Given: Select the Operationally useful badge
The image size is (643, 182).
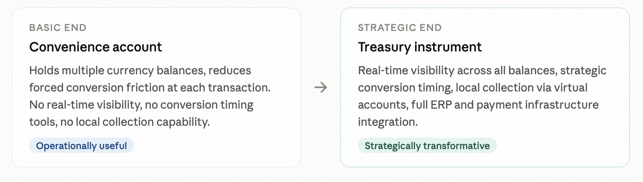Looking at the screenshot, I should [x=82, y=146].
